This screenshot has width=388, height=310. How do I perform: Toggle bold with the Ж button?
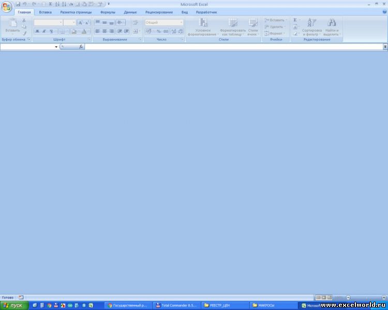coord(37,31)
